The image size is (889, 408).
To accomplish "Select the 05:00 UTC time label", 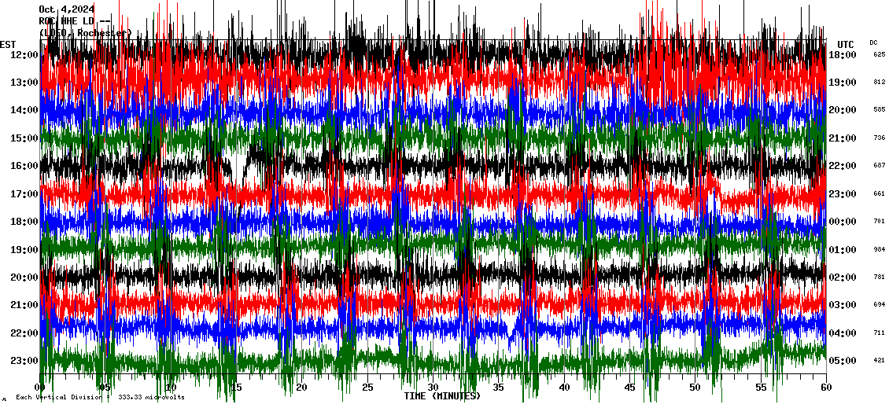I will tap(843, 361).
